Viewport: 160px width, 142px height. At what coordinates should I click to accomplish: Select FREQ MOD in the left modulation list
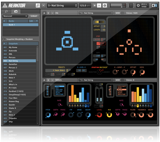[x=60, y=90]
